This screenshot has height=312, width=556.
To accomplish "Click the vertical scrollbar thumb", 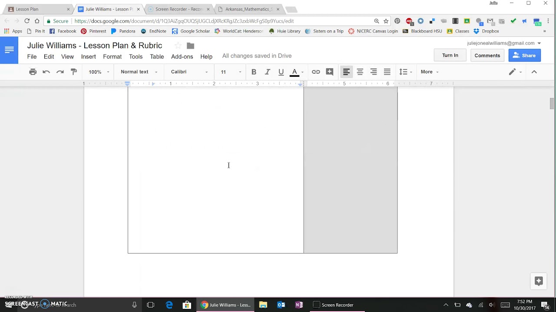I will click(552, 104).
